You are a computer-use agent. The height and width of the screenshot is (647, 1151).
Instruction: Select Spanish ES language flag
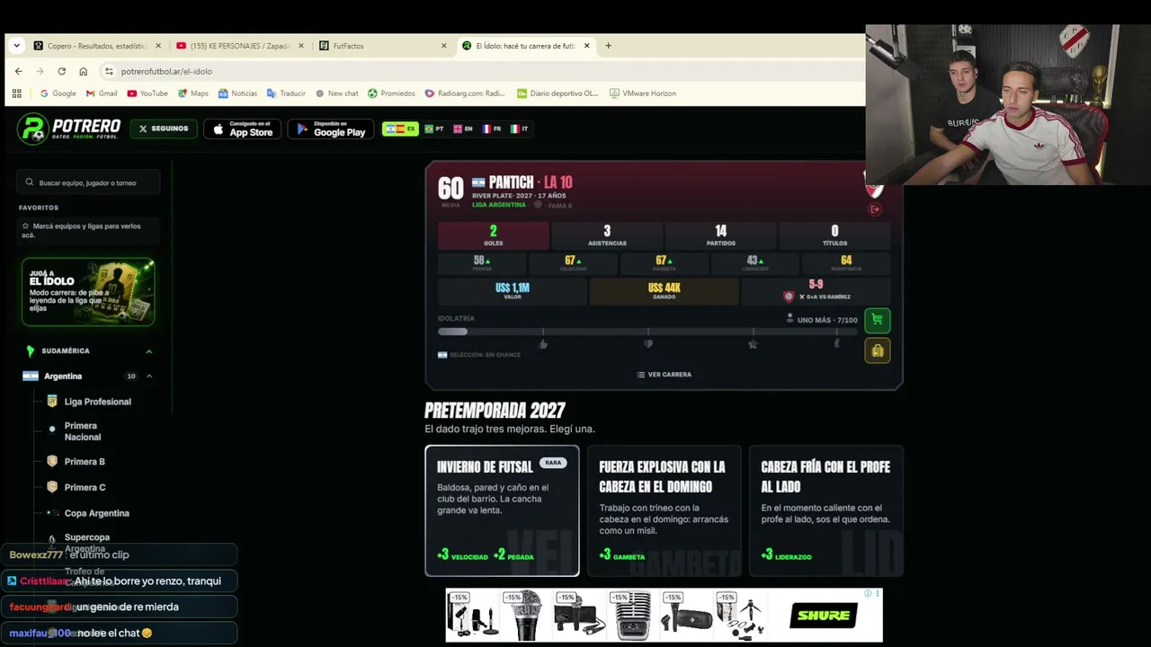(400, 129)
